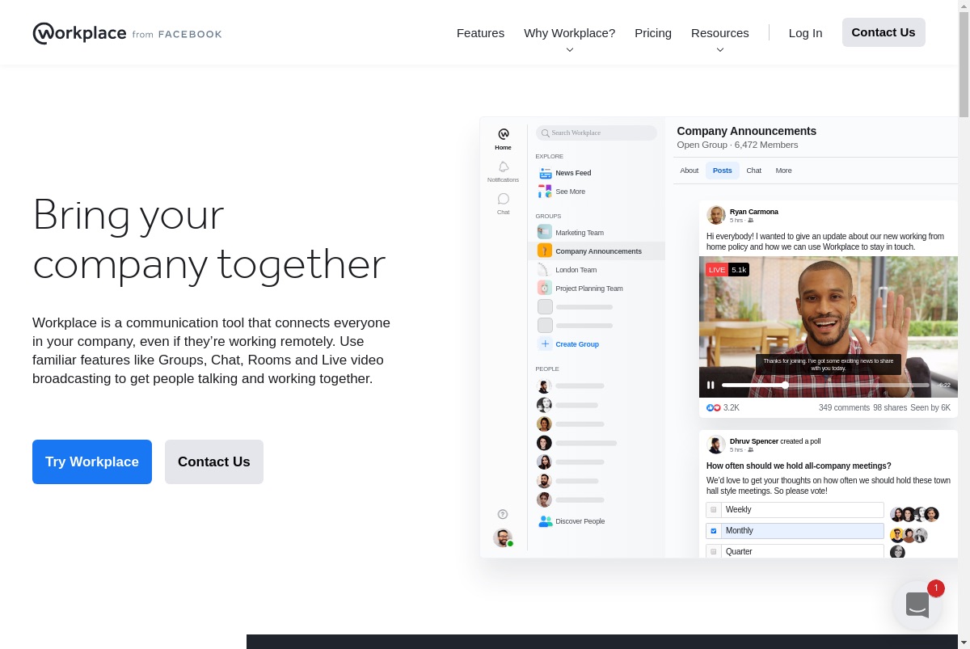Screen dimensions: 970x649
Task: Switch to the group Chat tab
Action: 753,171
